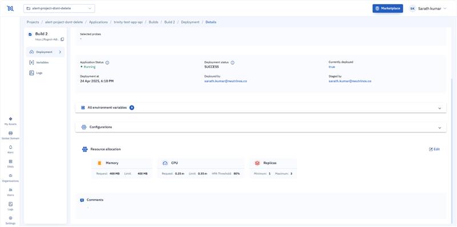The image size is (457, 227).
Task: Open Sarath kumar user menu chevron
Action: click(x=445, y=9)
